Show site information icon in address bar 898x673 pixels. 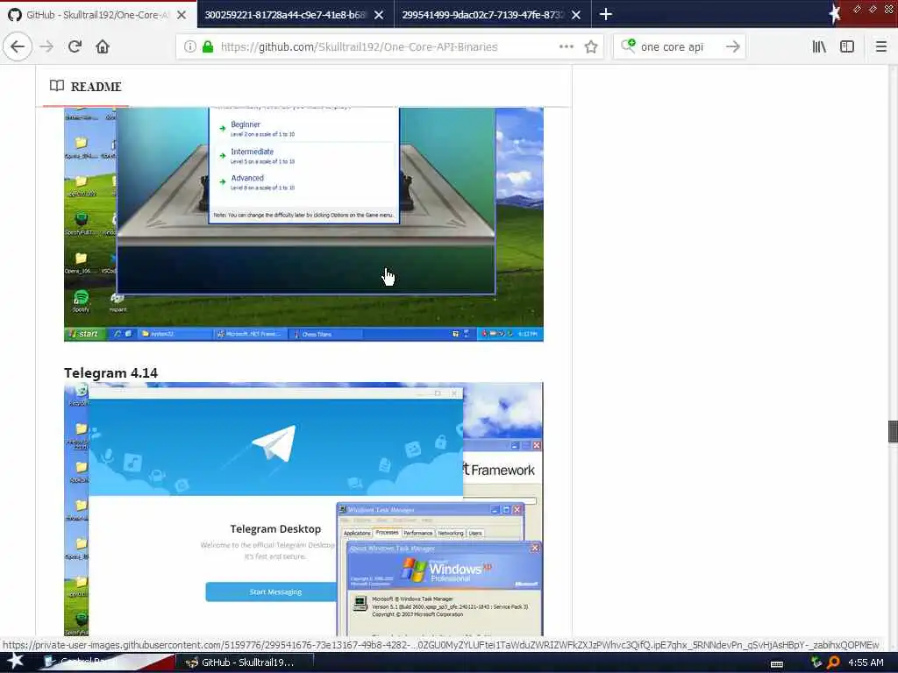pos(189,47)
